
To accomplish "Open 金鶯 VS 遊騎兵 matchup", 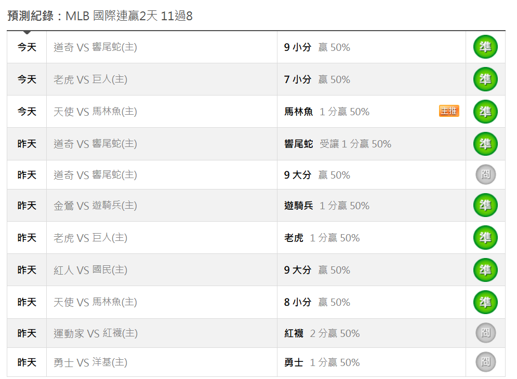I will click(x=95, y=205).
